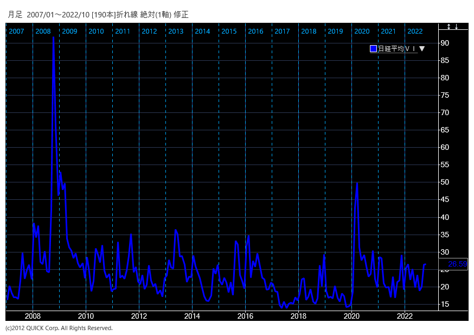Click the blue 日経平均VI legend color square
Image resolution: width=474 pixels, height=335 pixels.
coord(373,49)
